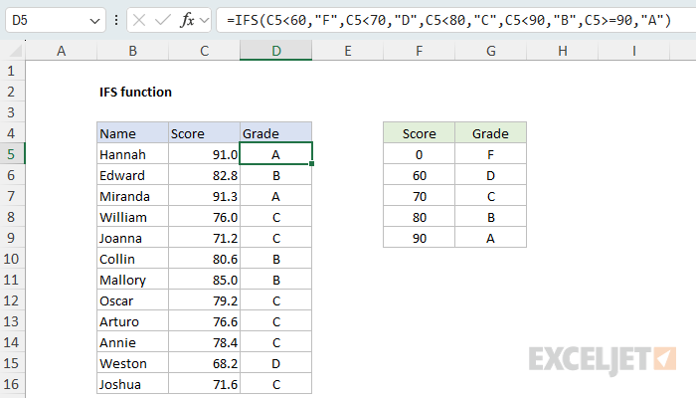Screen dimensions: 696x398
Task: Select the 'Joshua' name cell
Action: point(132,384)
